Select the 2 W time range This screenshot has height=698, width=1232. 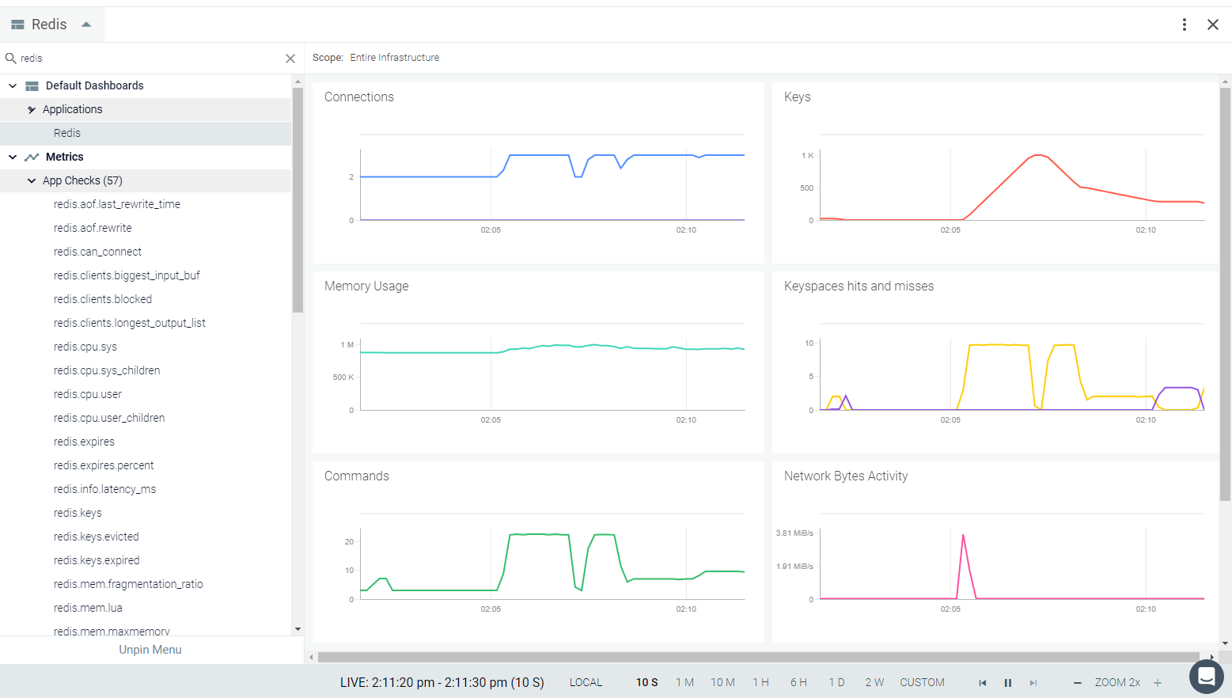click(874, 682)
